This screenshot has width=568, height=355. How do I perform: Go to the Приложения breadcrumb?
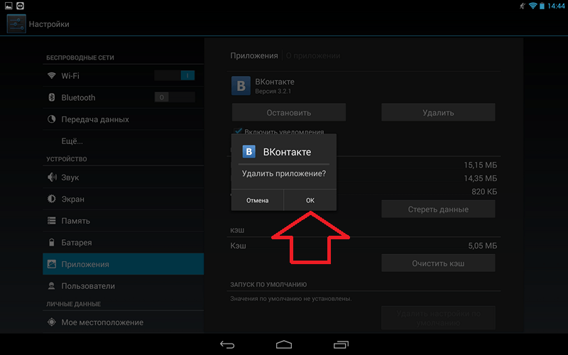pos(254,56)
